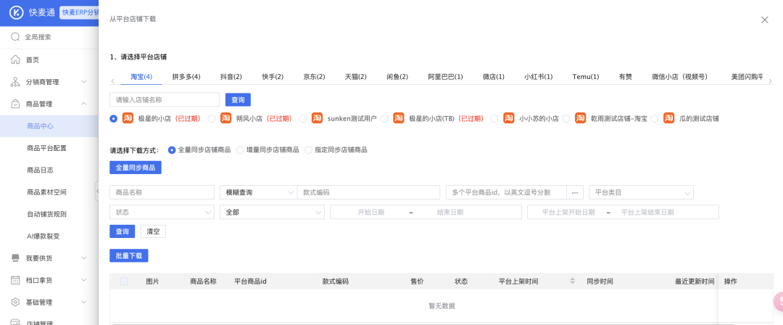Click Taobao icon of 乾雨测试店铺-淘宝
The height and width of the screenshot is (325, 783).
coord(580,118)
